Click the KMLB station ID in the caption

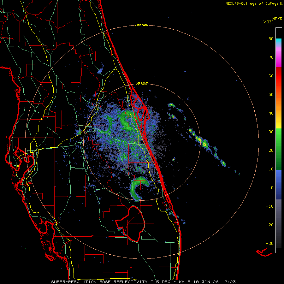coord(185,282)
